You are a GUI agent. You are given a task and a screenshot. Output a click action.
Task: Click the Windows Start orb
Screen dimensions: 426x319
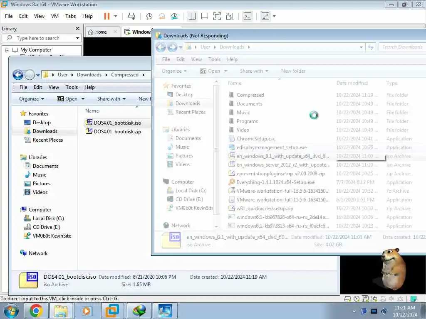[11, 311]
